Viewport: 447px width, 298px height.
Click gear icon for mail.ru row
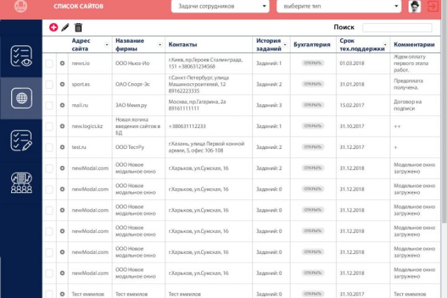[x=62, y=105]
